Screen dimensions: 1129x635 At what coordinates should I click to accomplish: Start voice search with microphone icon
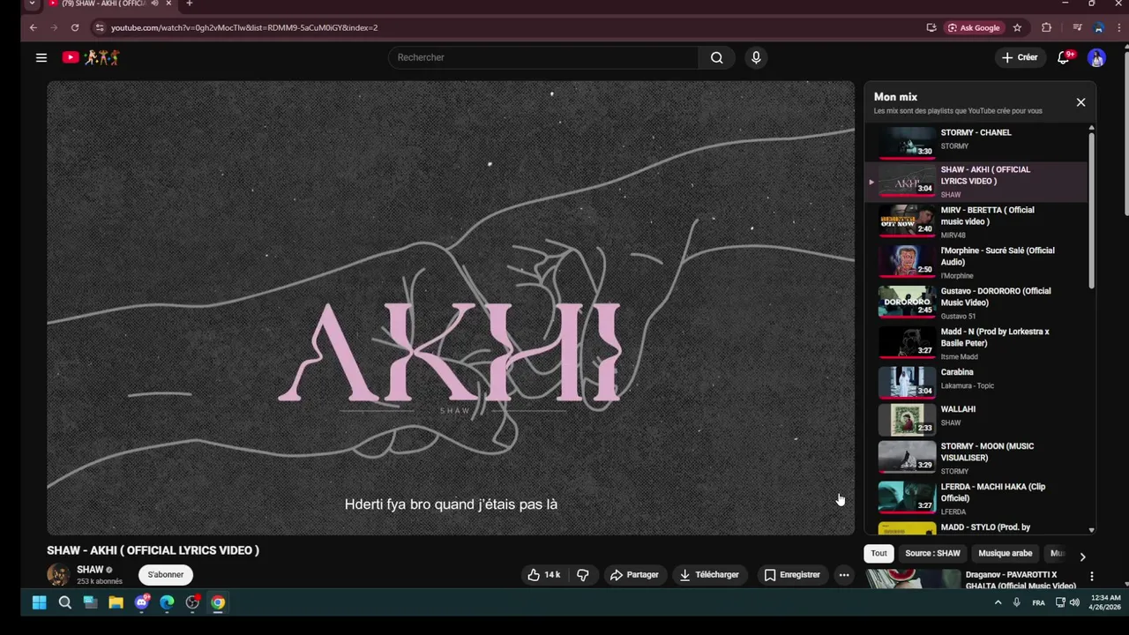pos(756,57)
